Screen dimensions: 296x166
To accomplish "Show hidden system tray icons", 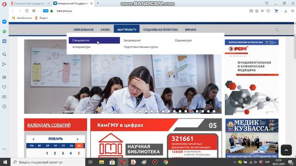I will coord(234,162).
